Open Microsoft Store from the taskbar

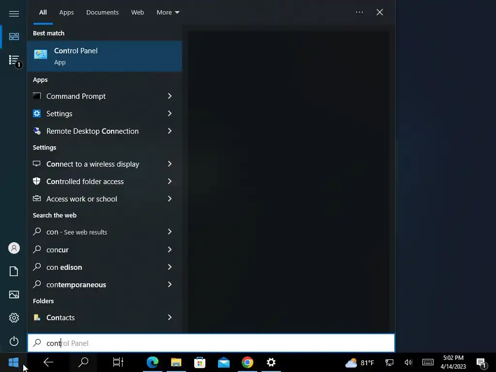pos(200,362)
